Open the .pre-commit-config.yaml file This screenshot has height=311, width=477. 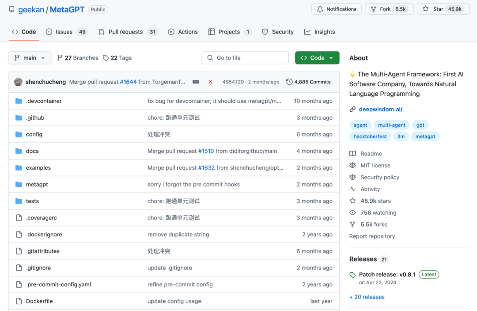point(58,284)
